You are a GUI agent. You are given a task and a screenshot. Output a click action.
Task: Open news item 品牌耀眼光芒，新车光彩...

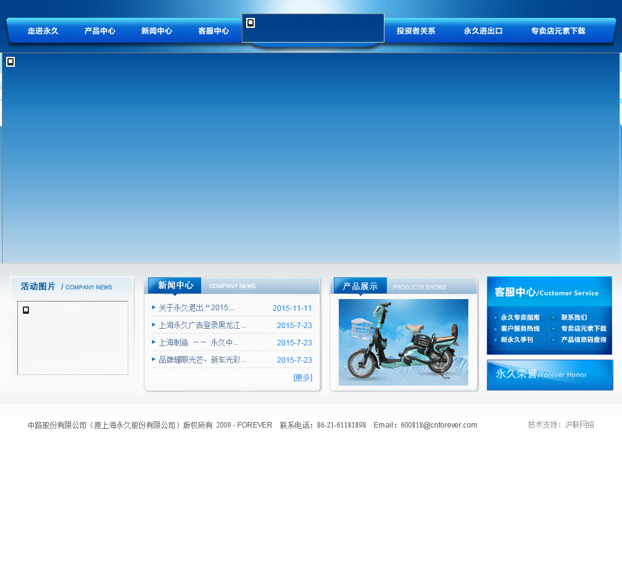tap(202, 360)
